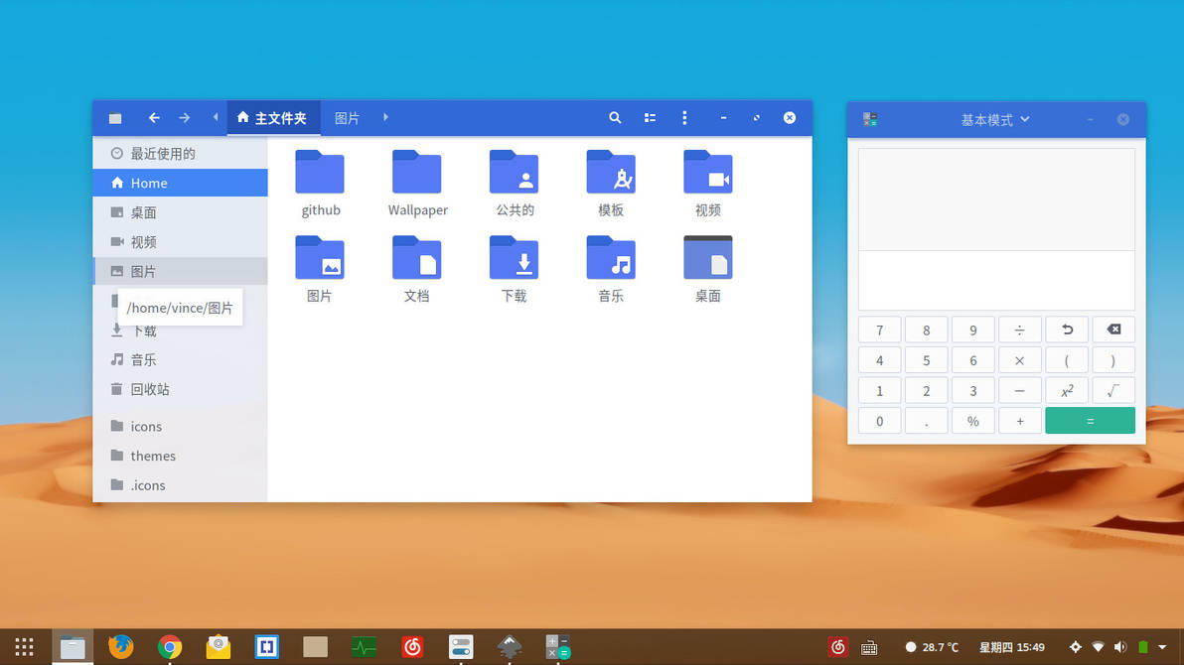Click the search icon in the file manager toolbar

(615, 117)
